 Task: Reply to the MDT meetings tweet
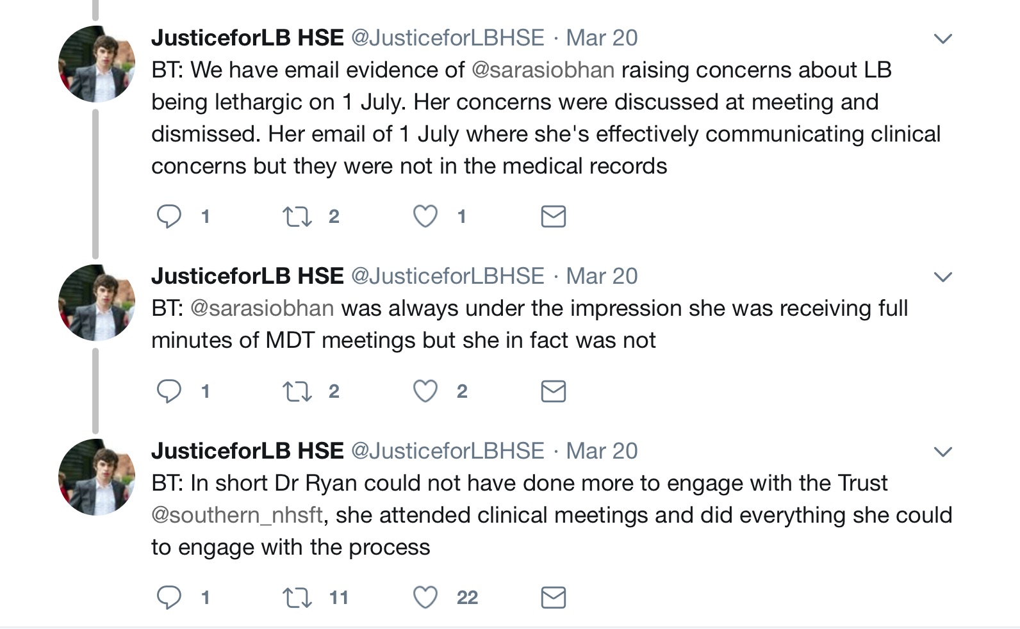[169, 391]
